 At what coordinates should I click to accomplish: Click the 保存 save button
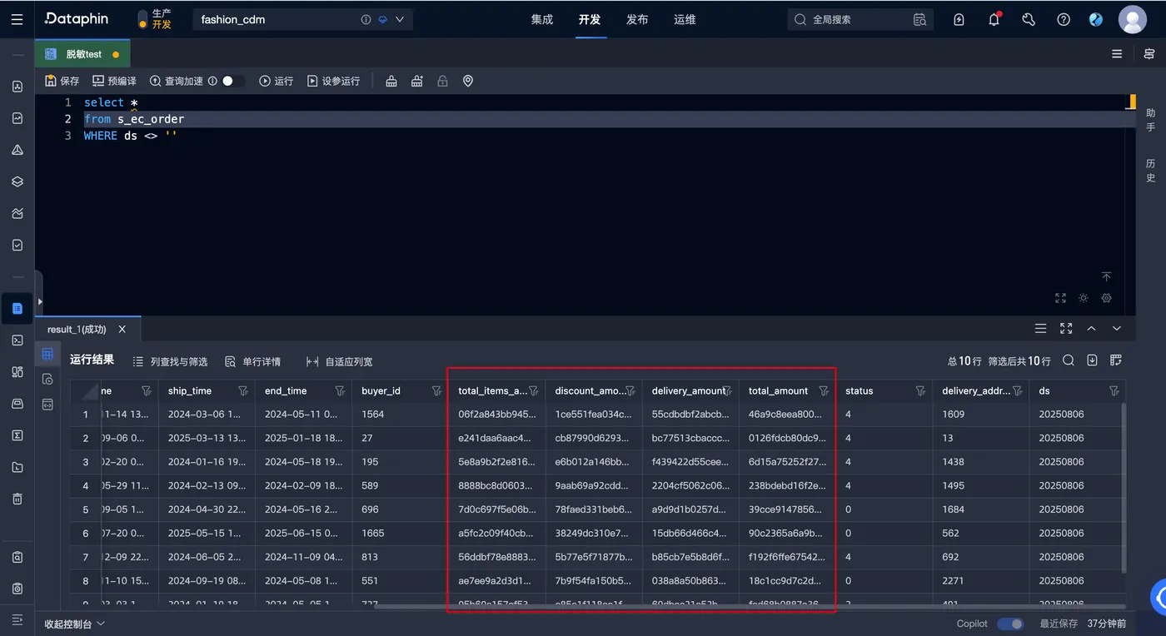click(x=62, y=81)
